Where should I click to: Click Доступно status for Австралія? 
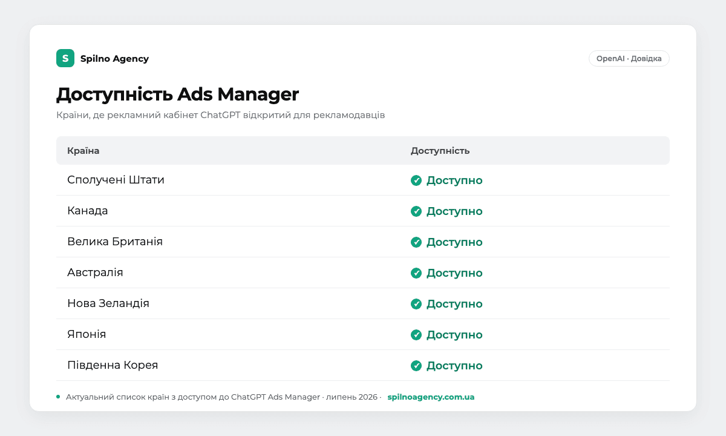[x=454, y=273]
